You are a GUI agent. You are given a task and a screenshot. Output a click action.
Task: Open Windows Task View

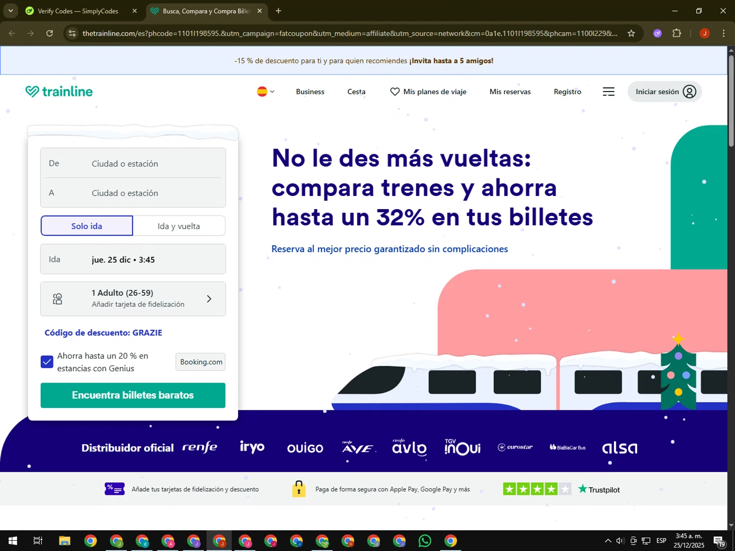[x=38, y=541]
